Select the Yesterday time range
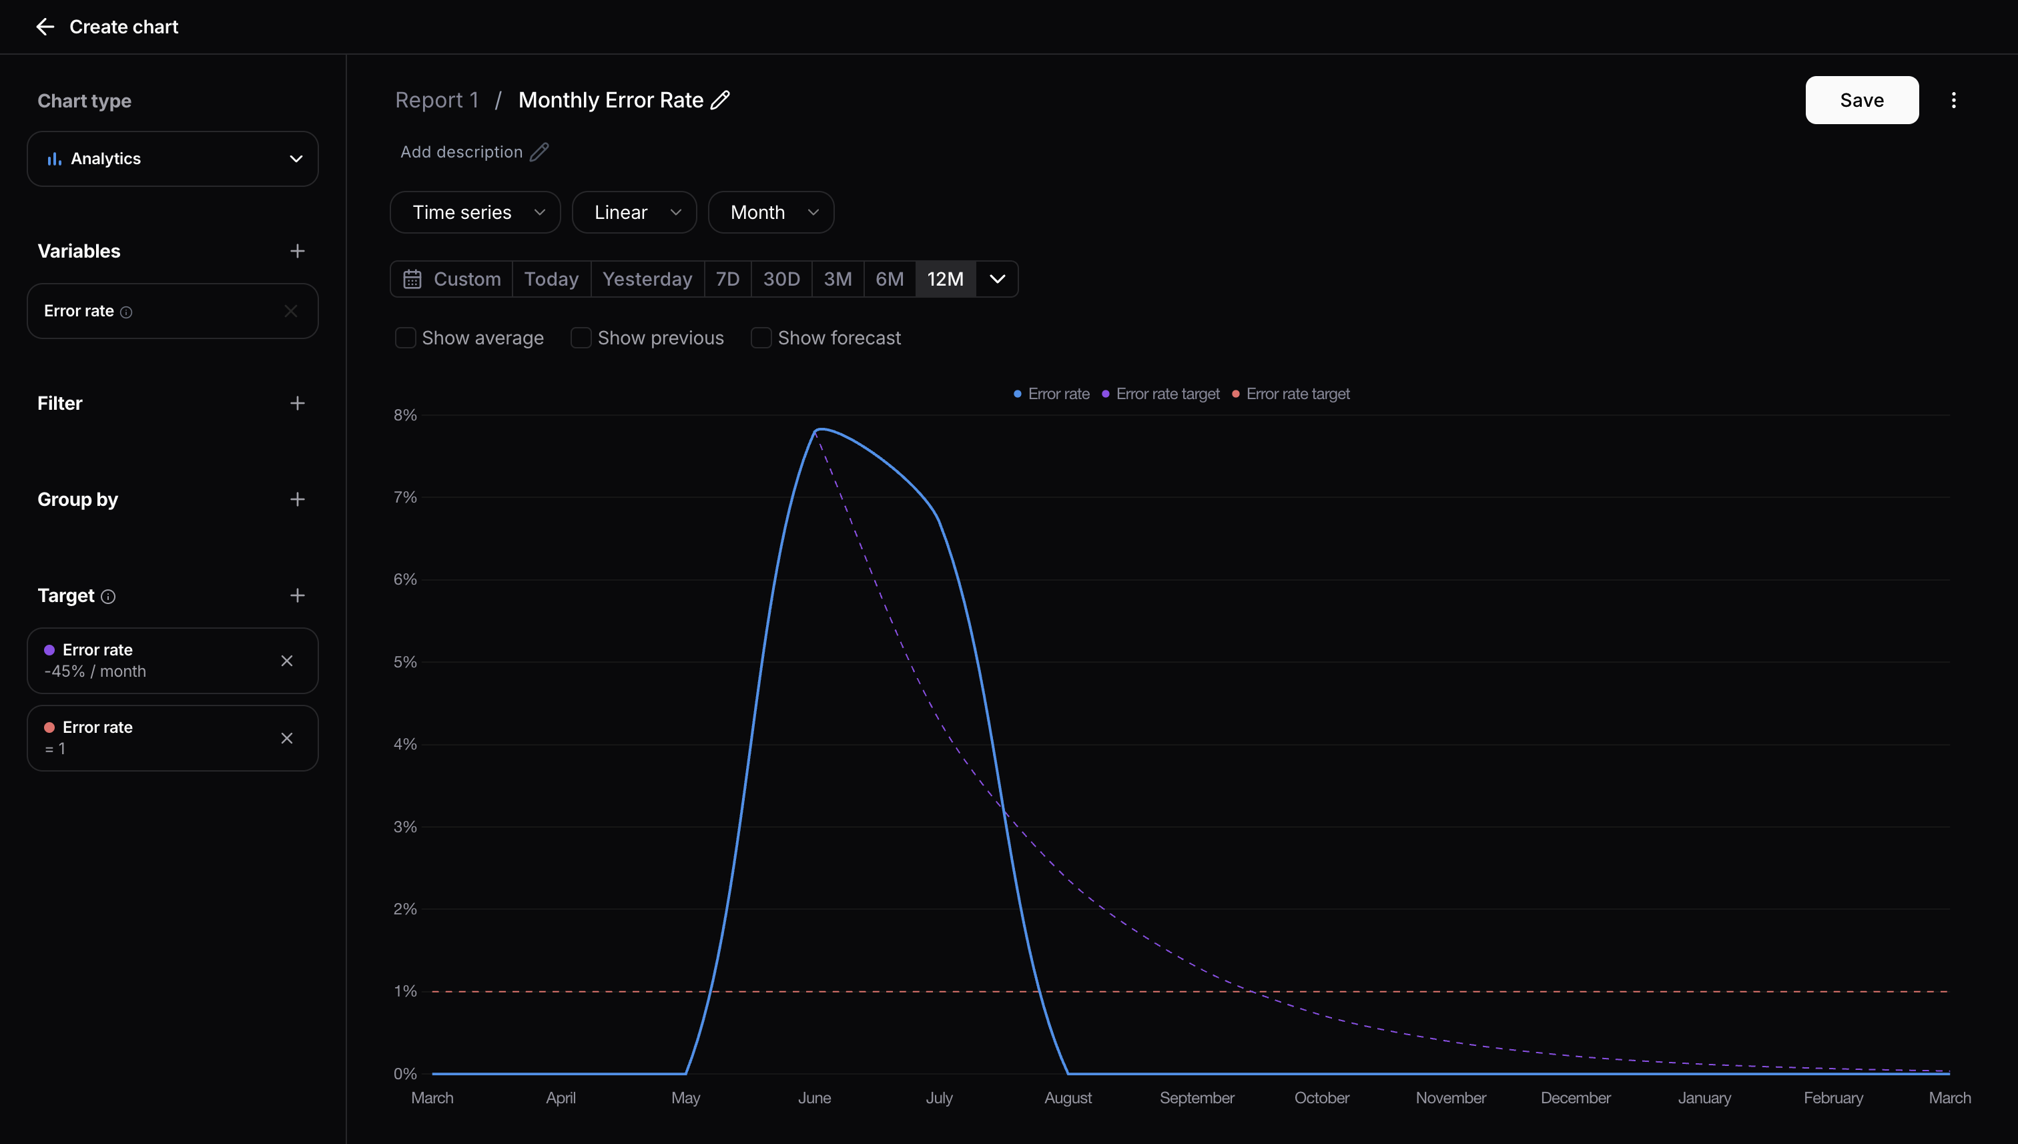 [x=647, y=279]
